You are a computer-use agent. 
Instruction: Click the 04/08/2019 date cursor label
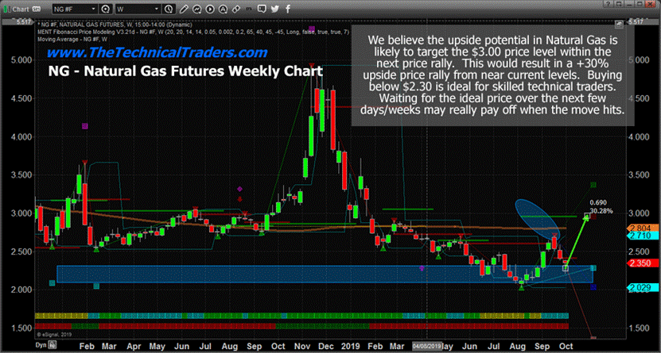click(426, 345)
